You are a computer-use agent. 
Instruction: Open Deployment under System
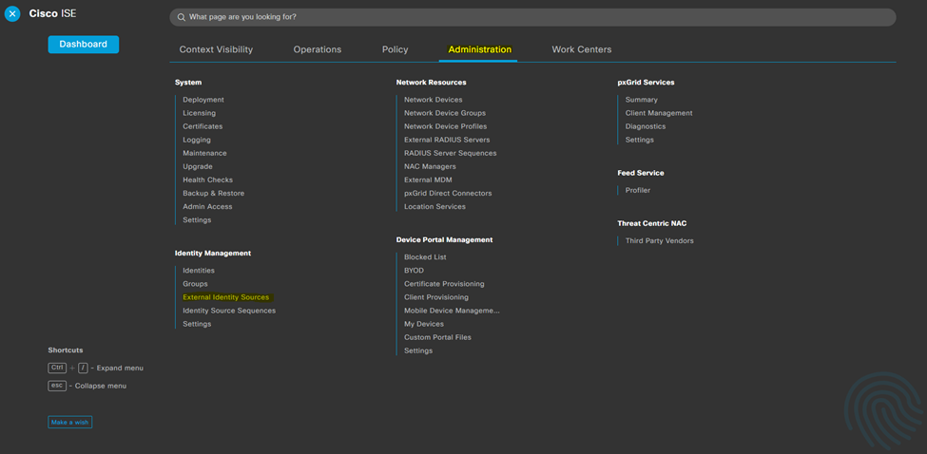click(x=203, y=100)
